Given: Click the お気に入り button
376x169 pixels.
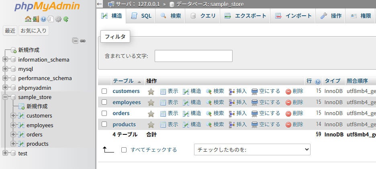Looking at the screenshot, I should [34, 31].
